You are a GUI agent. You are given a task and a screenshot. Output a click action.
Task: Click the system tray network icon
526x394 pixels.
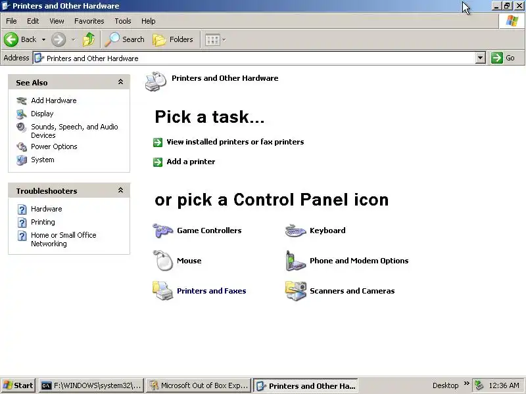479,385
